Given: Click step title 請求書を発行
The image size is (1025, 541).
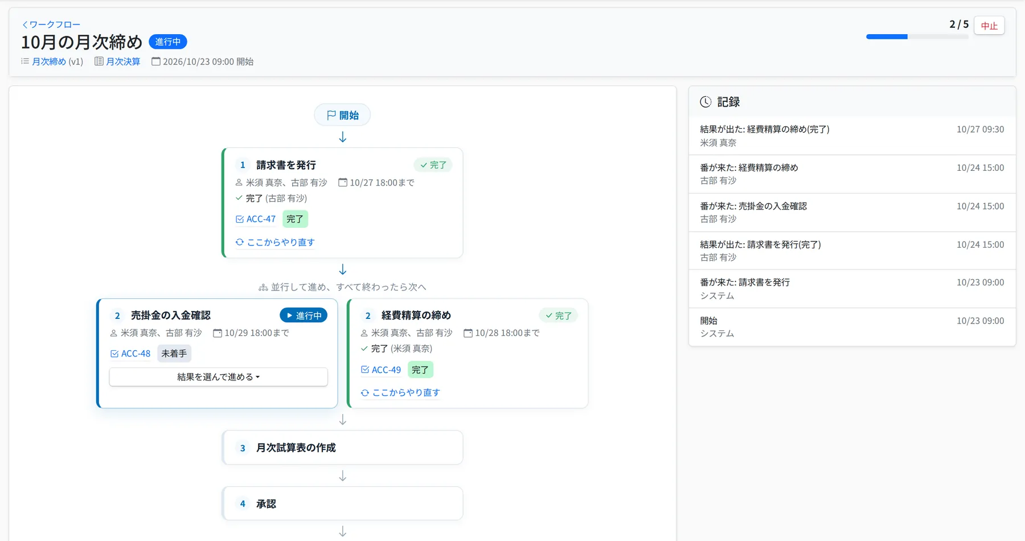Looking at the screenshot, I should 286,165.
